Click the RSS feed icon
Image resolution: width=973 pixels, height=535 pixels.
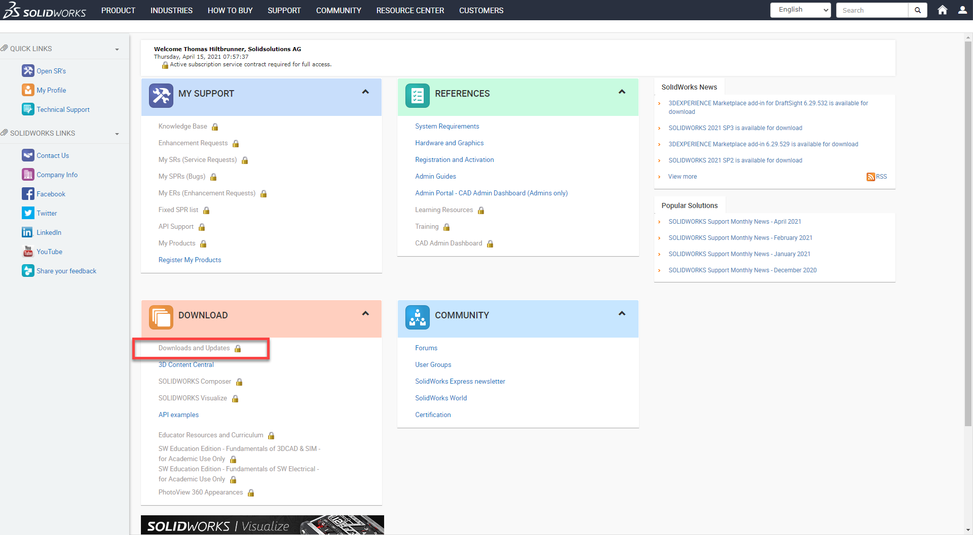pos(870,177)
